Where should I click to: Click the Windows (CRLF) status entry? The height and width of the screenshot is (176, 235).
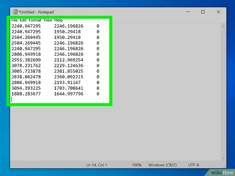162,165
